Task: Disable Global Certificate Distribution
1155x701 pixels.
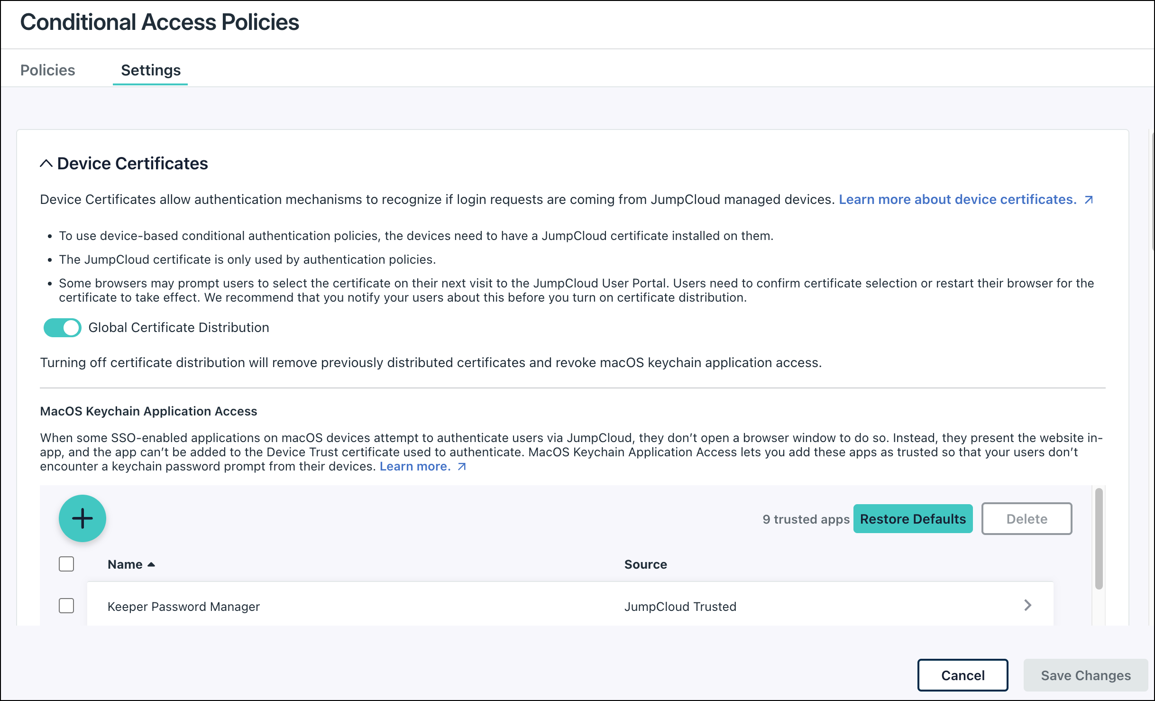Action: coord(62,327)
